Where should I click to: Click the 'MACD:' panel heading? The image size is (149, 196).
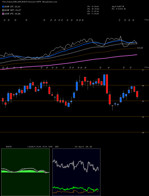[x=9, y=147]
